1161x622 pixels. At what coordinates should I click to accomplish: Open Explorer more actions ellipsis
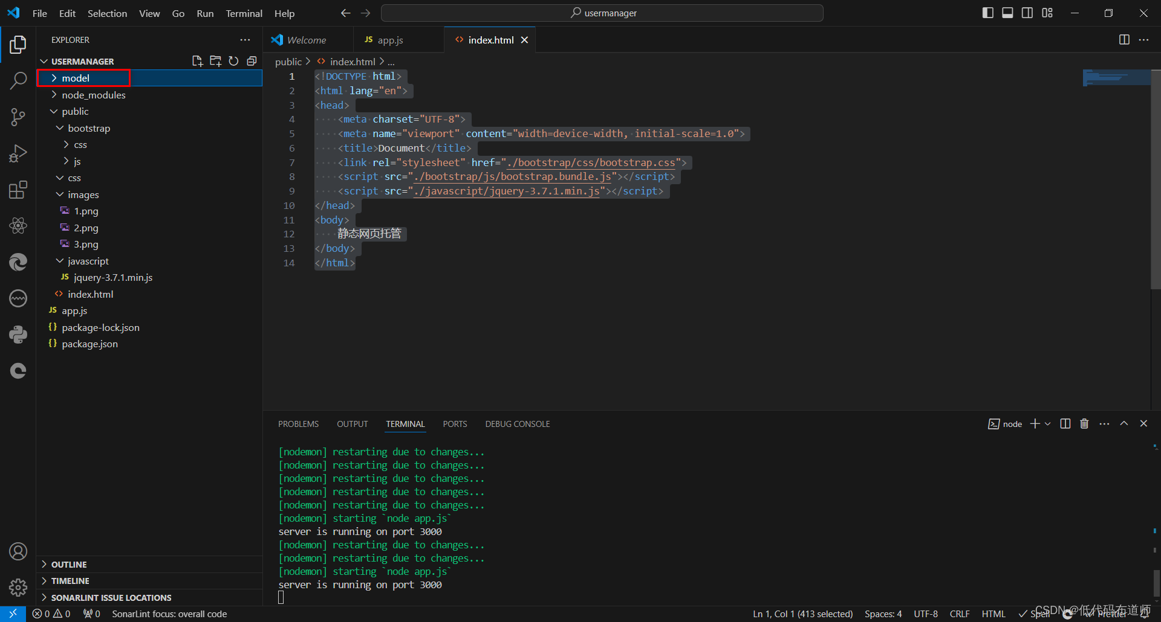245,40
